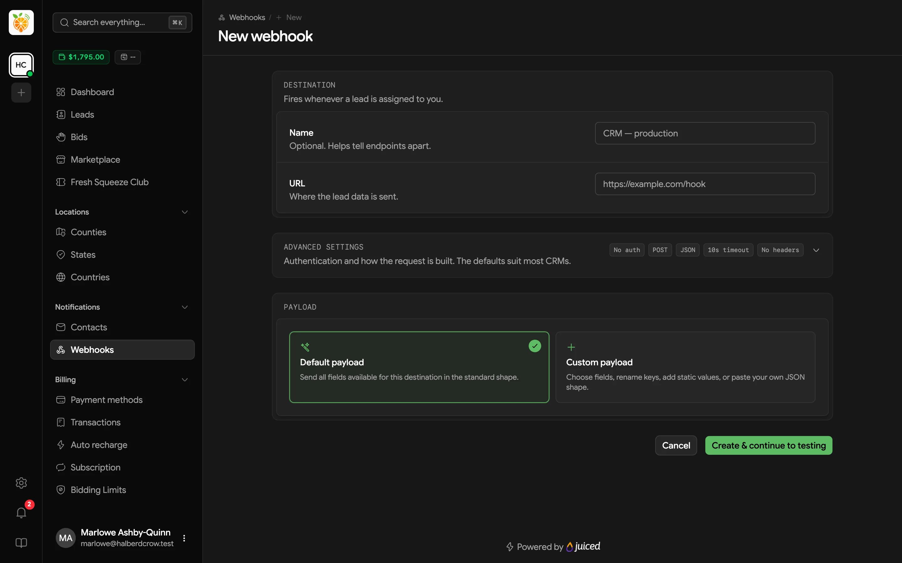Image resolution: width=902 pixels, height=563 pixels.
Task: Open Leads page
Action: 122,114
